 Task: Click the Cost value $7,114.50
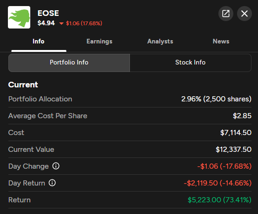[x=236, y=133]
